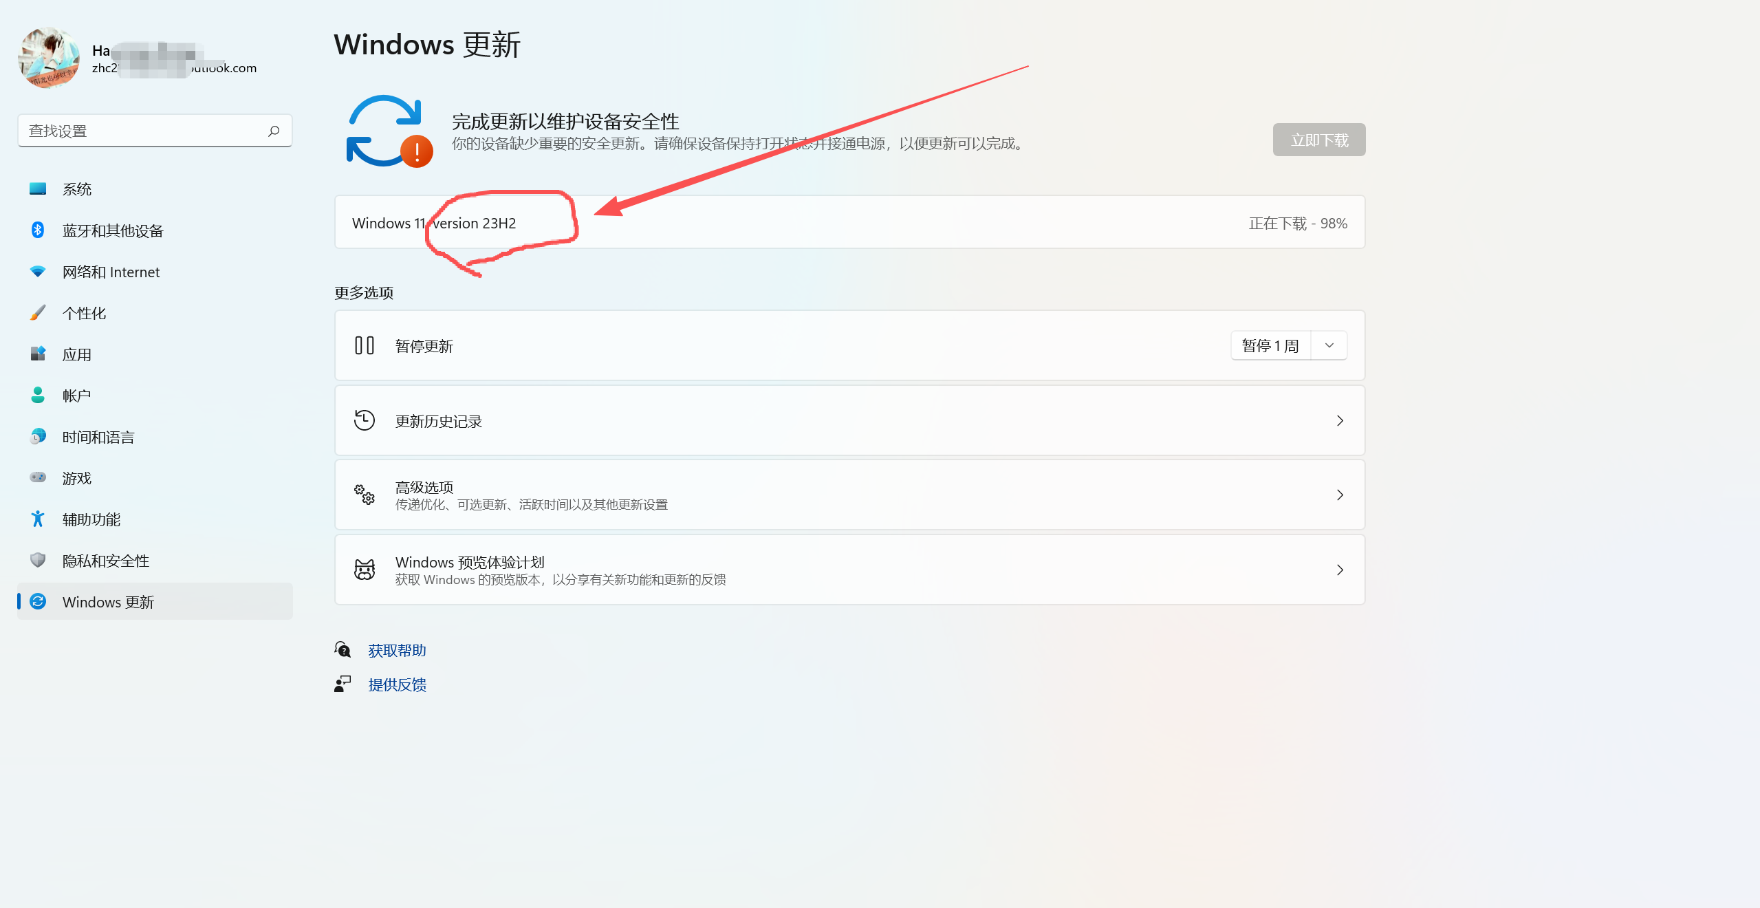Open 系统 settings section
The height and width of the screenshot is (908, 1760).
coord(76,189)
